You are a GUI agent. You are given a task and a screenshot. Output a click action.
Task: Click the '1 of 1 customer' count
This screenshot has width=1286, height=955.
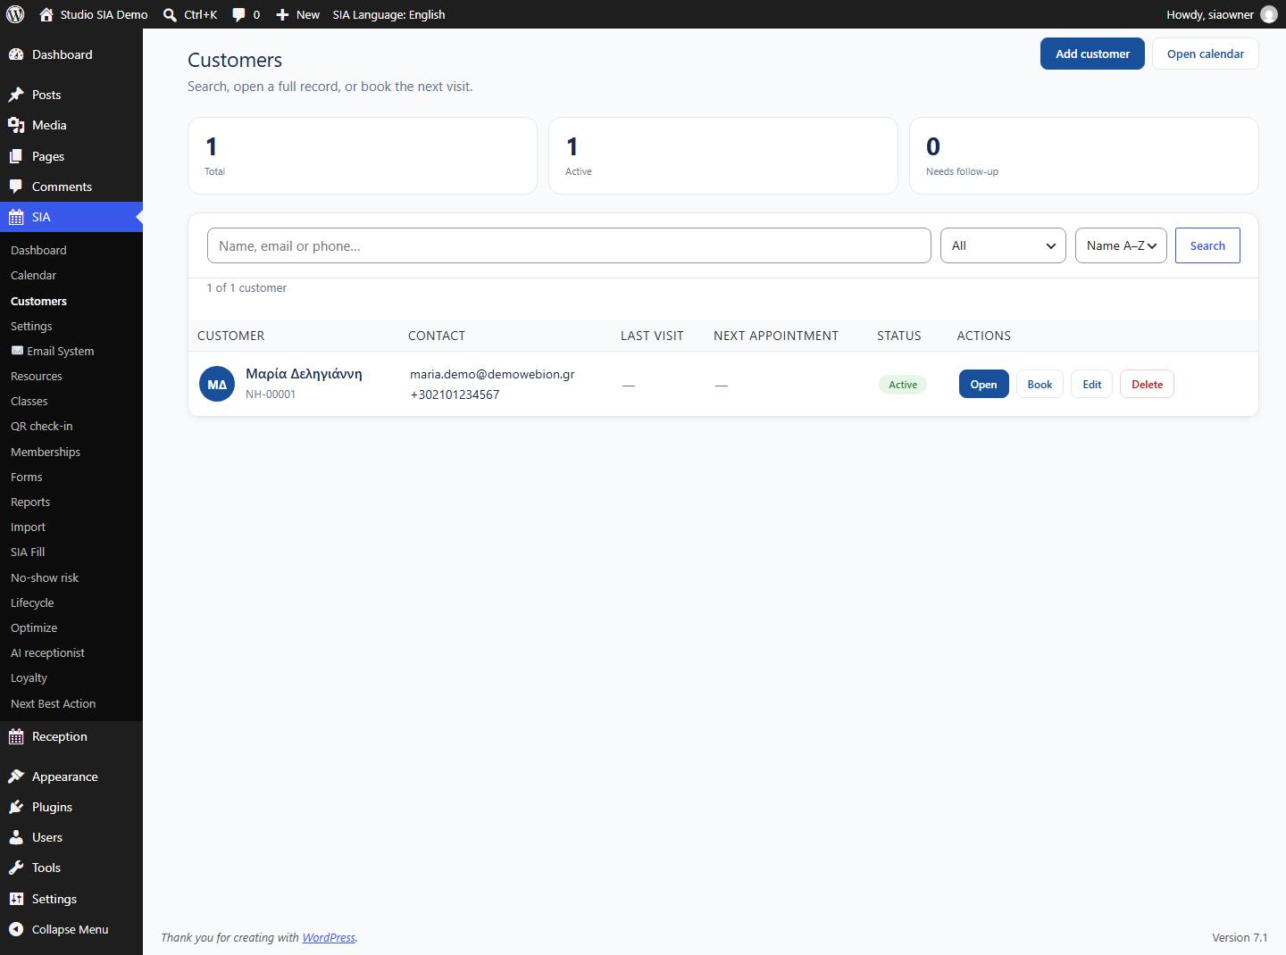246,287
